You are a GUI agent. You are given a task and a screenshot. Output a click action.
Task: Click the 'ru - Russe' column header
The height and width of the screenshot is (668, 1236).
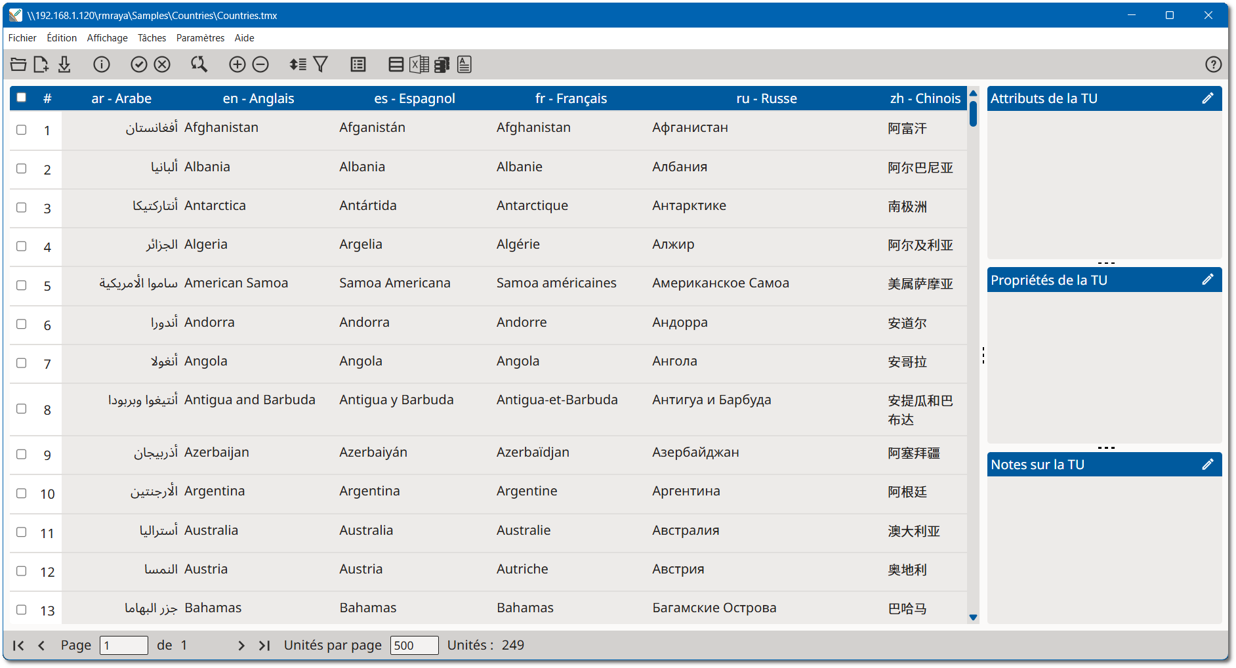[766, 98]
